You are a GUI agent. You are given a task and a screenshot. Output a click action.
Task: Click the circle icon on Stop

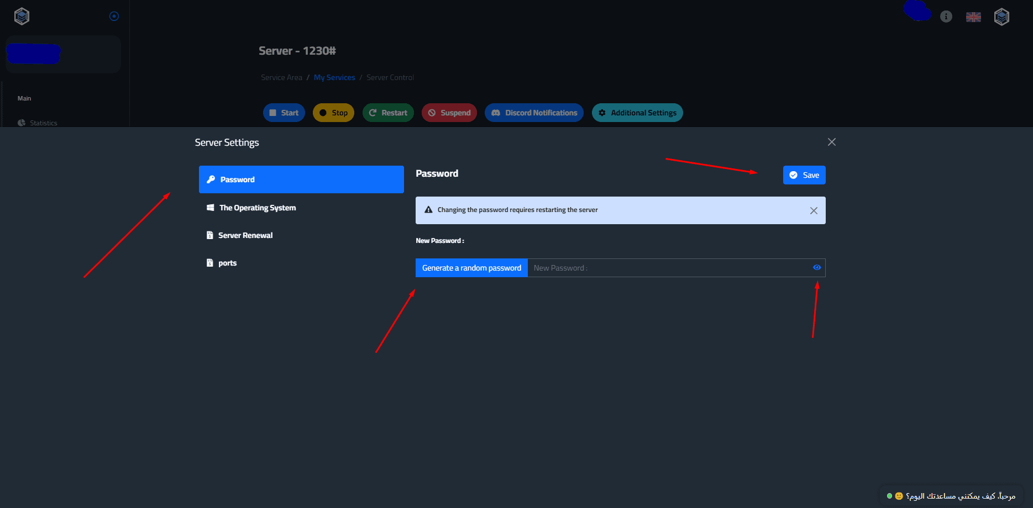coord(323,113)
